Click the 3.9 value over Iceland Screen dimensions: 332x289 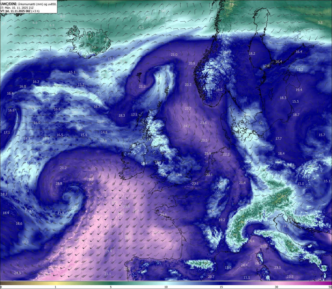(93, 47)
